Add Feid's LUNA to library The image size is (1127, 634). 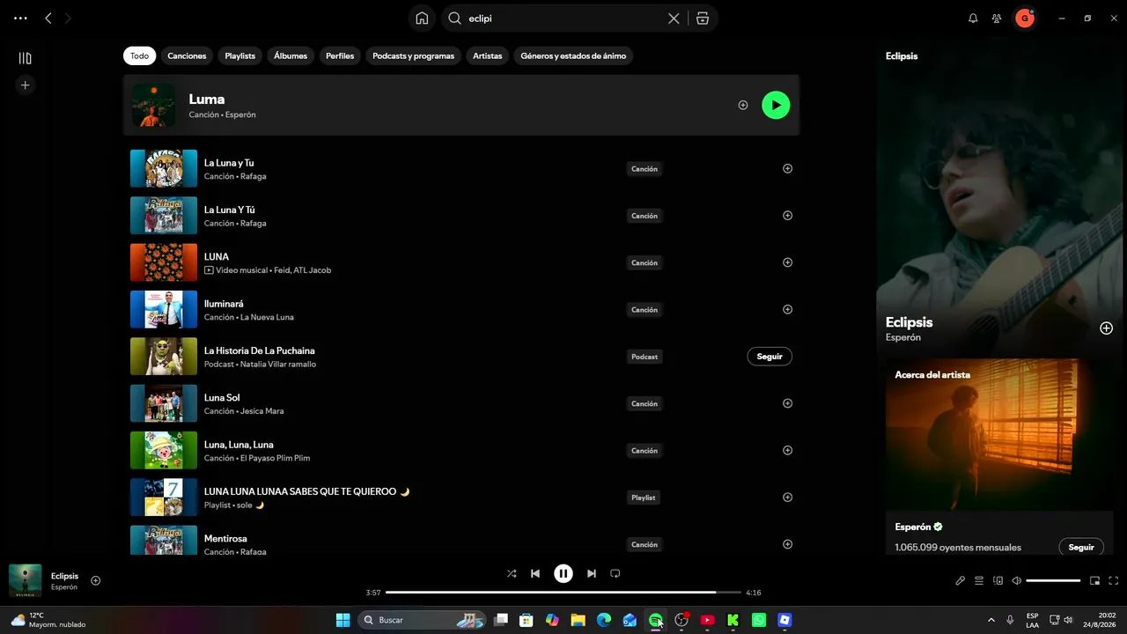pos(787,262)
